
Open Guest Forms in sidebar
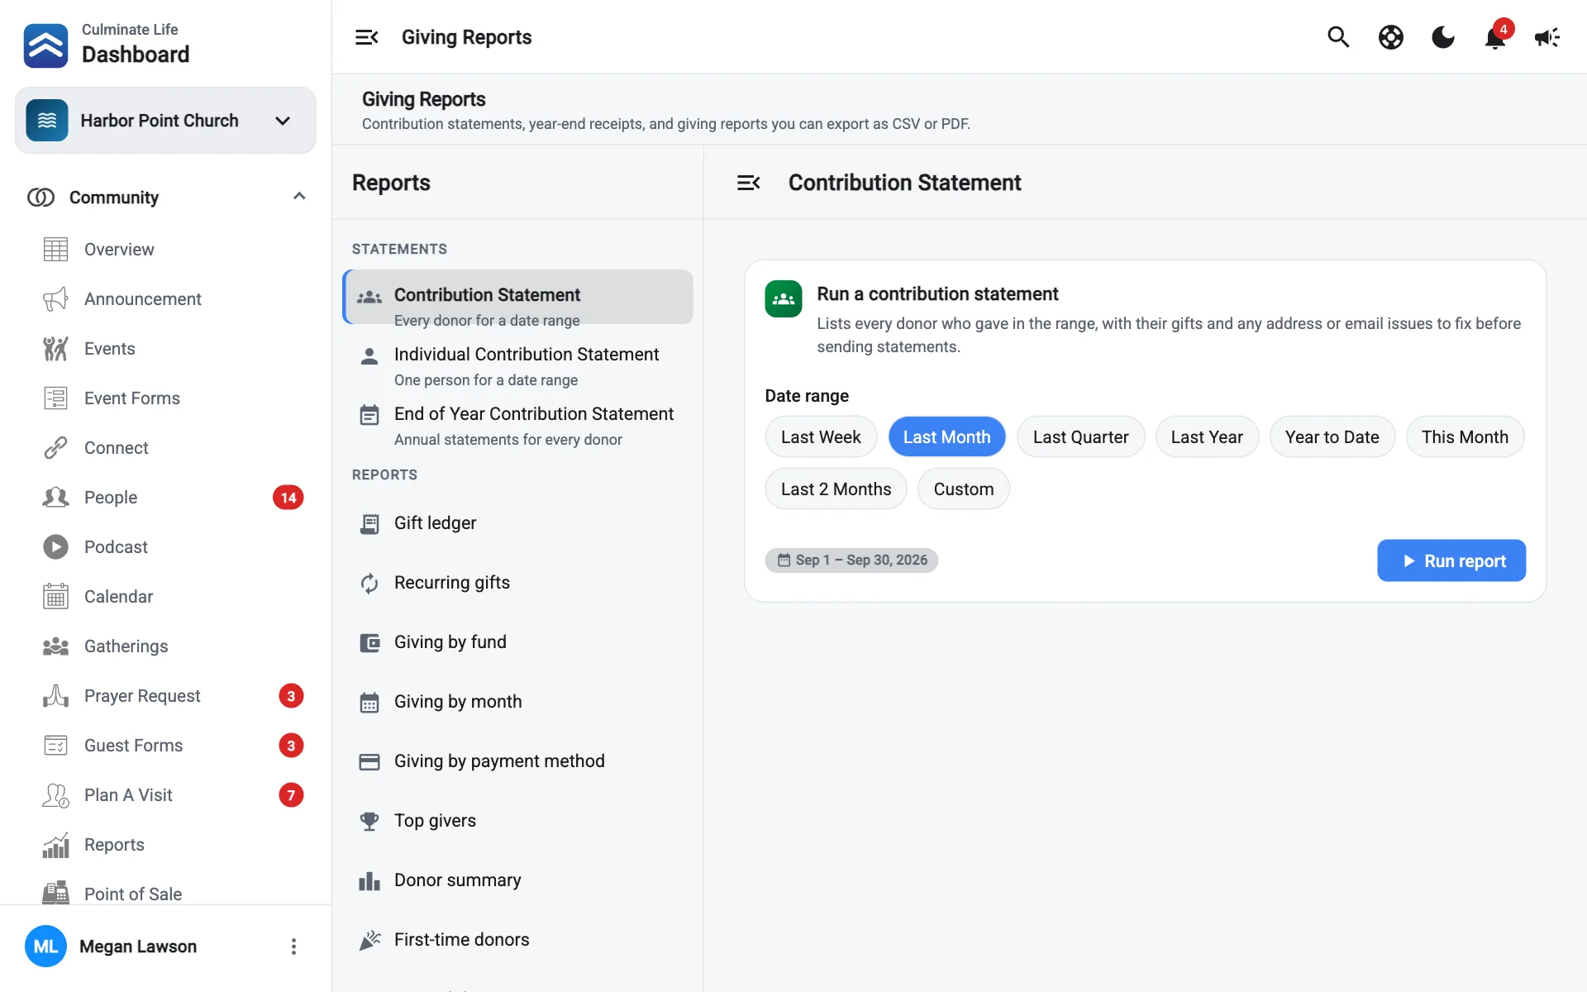click(165, 746)
